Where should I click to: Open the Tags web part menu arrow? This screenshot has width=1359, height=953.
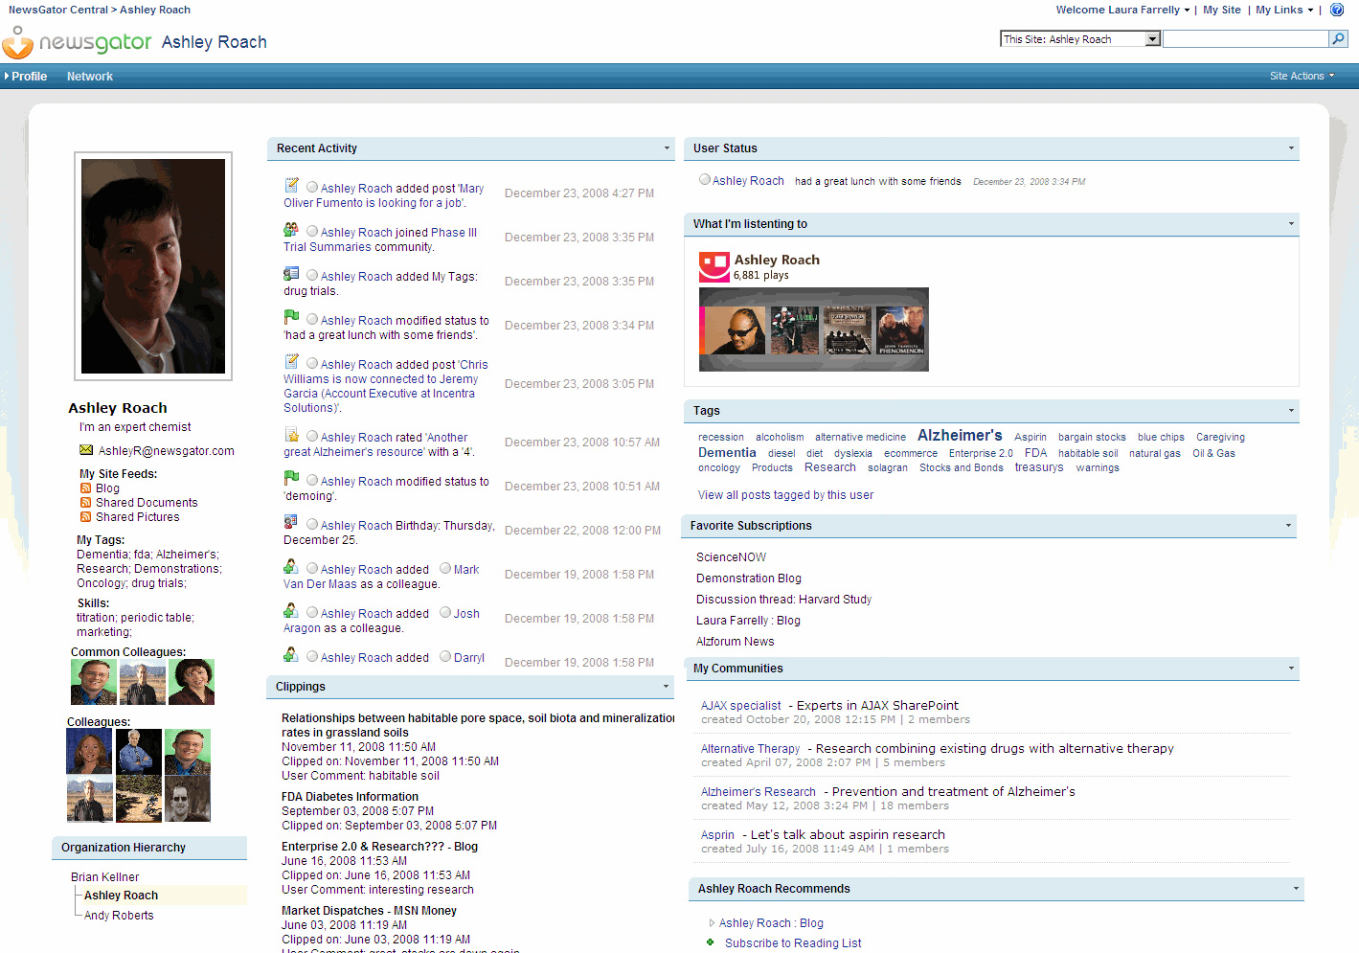[1291, 411]
